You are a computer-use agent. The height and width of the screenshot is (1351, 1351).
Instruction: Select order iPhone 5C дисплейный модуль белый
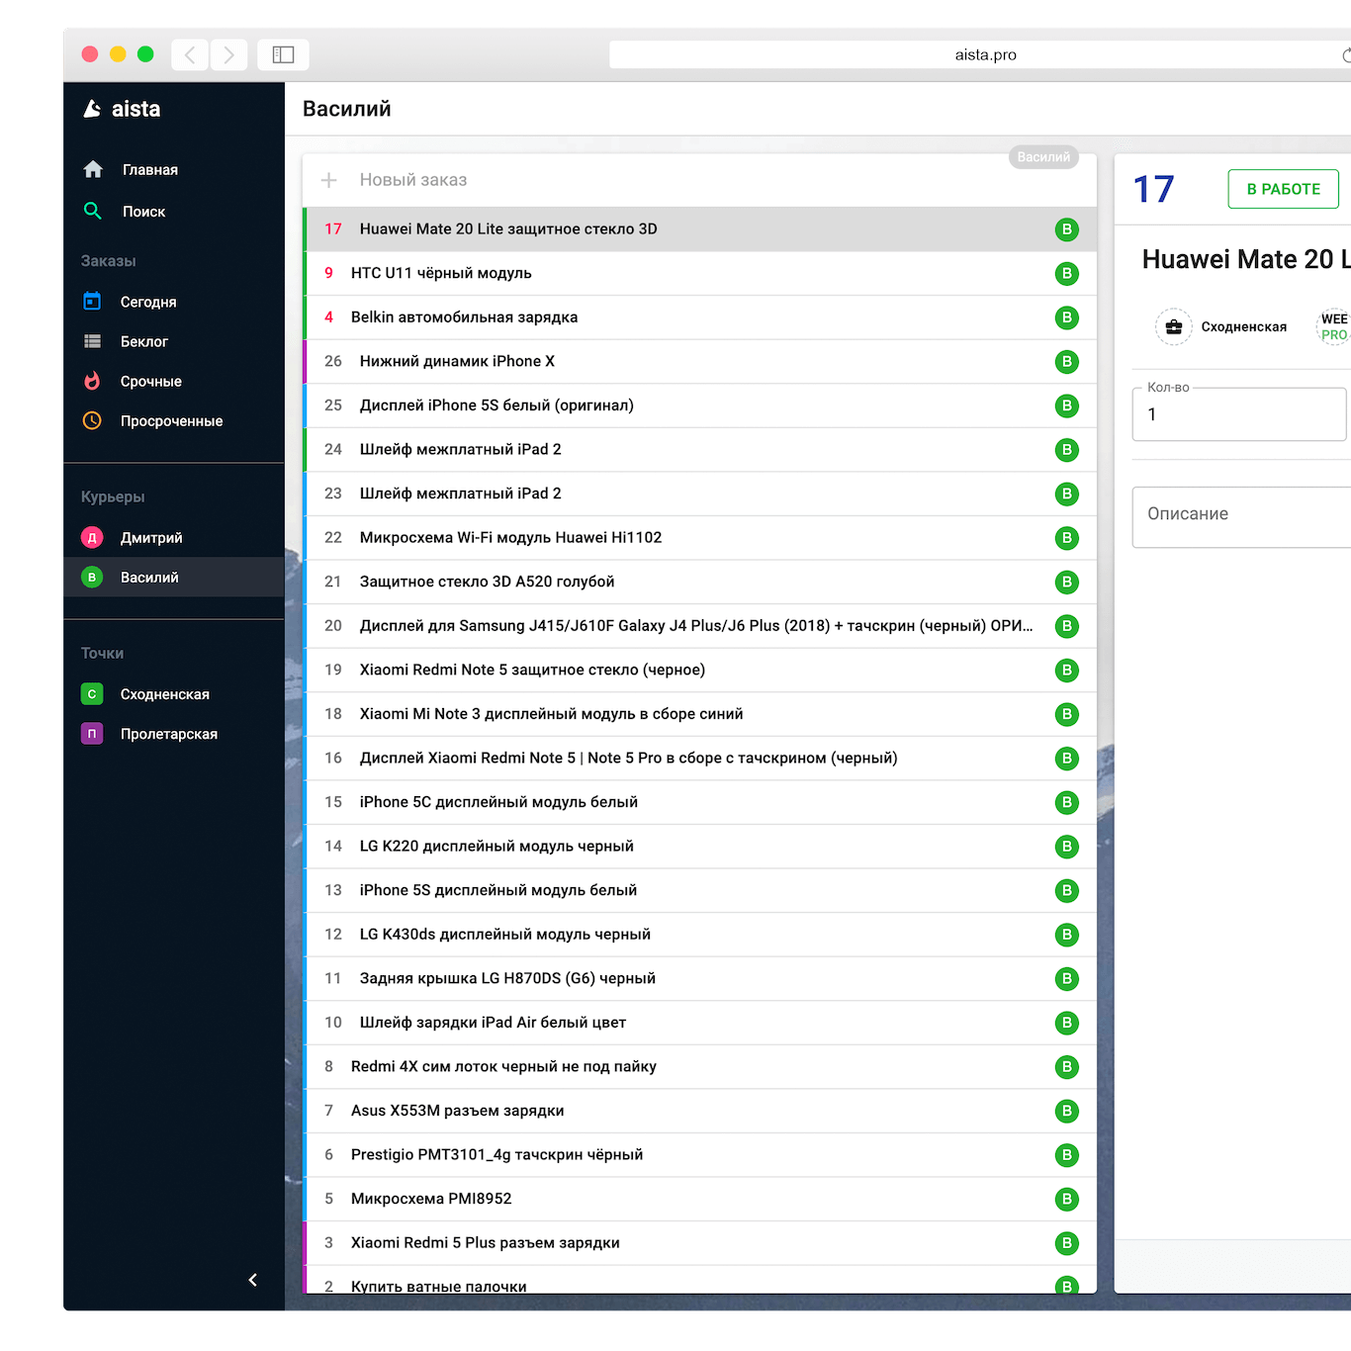tap(699, 802)
